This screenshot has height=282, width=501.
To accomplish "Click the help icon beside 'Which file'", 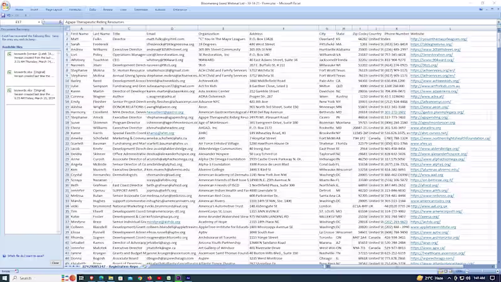I will click(4, 256).
